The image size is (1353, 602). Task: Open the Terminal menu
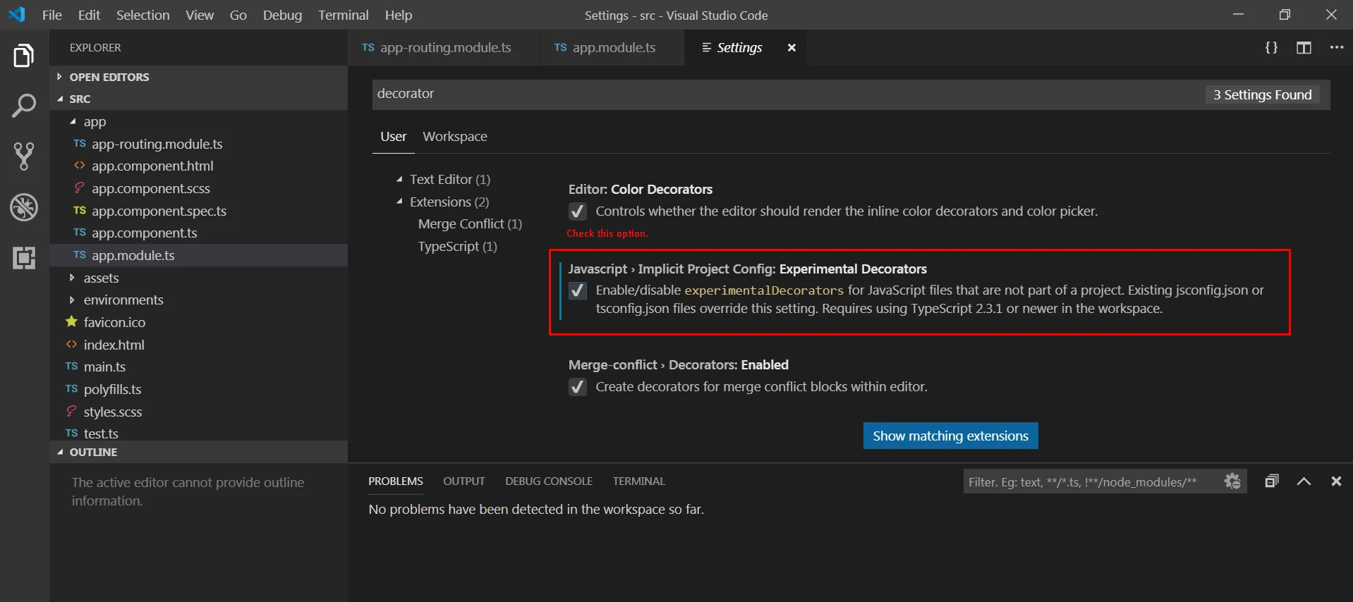[343, 15]
